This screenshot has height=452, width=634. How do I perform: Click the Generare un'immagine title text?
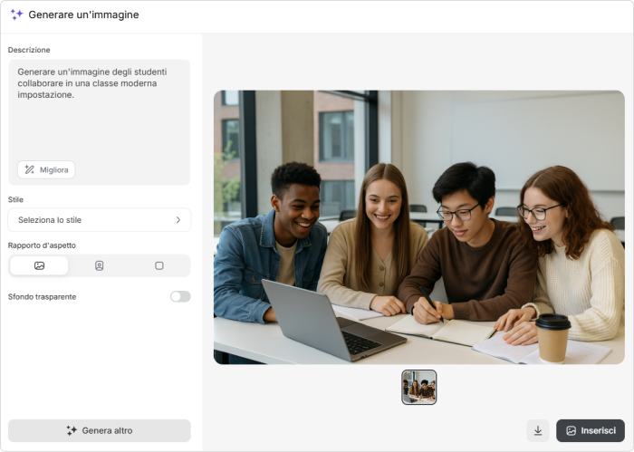click(83, 14)
